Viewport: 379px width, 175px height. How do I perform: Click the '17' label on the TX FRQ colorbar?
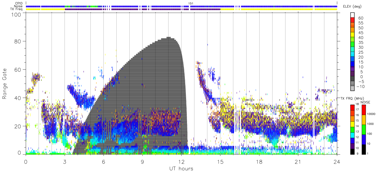tap(357, 110)
